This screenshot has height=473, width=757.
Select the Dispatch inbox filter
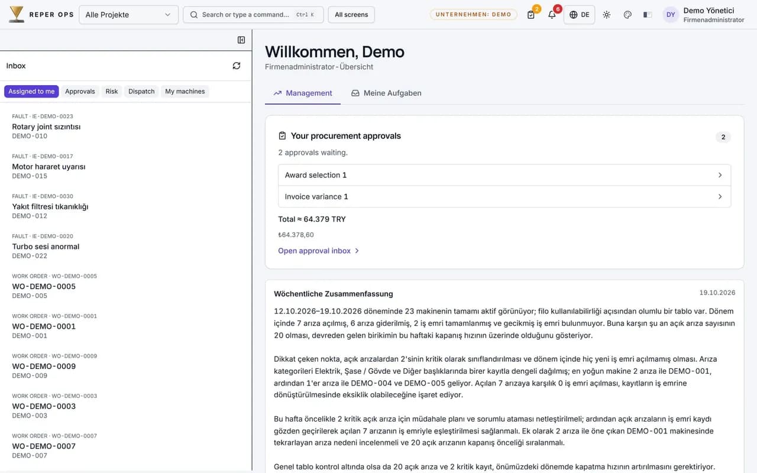pos(141,91)
